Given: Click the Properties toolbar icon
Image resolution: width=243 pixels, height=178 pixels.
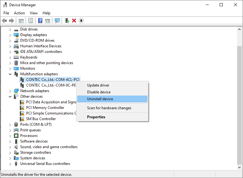Looking at the screenshot, I should coord(30,21).
